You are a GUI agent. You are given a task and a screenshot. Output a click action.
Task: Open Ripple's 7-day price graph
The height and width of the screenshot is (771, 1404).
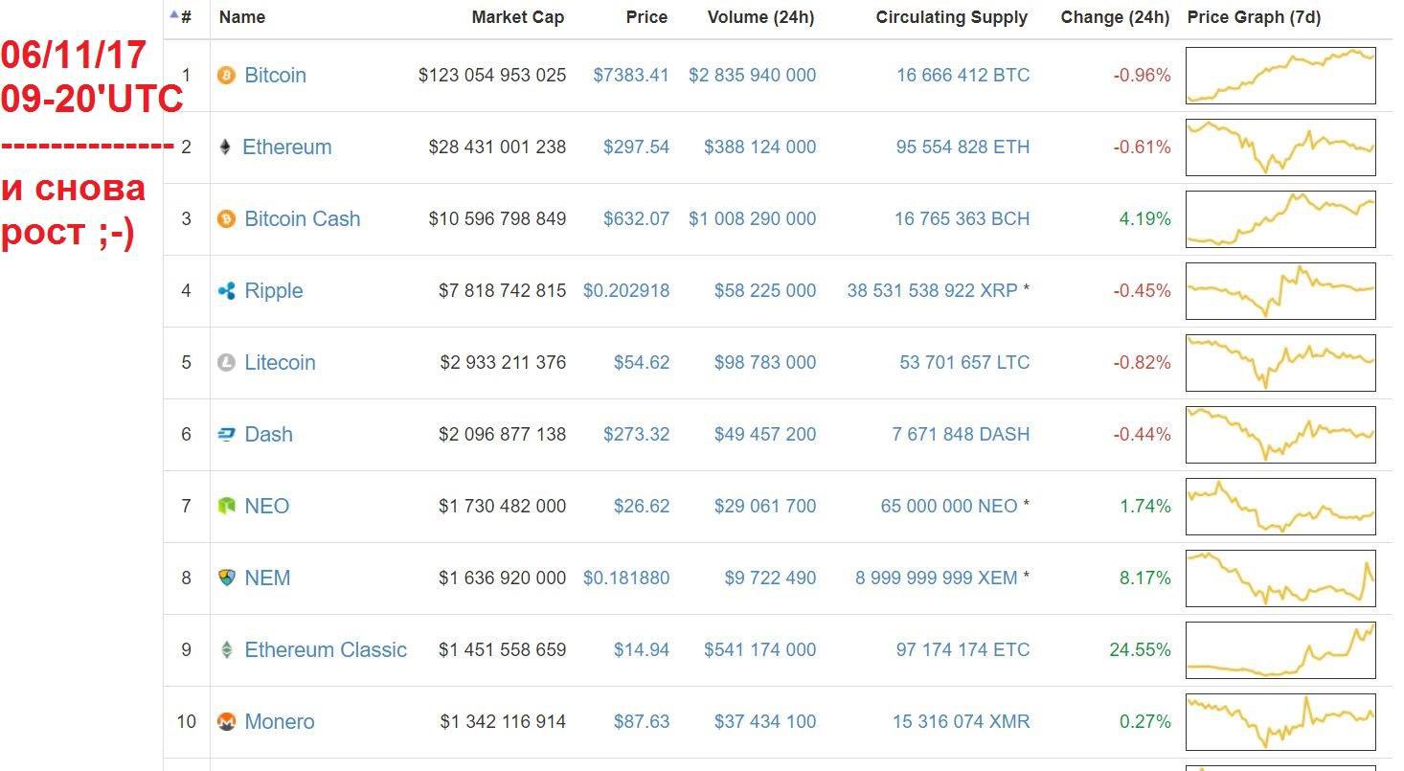[1280, 290]
